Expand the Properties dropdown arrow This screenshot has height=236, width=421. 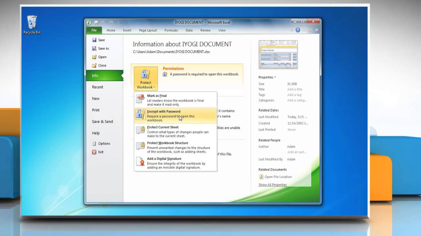[275, 77]
